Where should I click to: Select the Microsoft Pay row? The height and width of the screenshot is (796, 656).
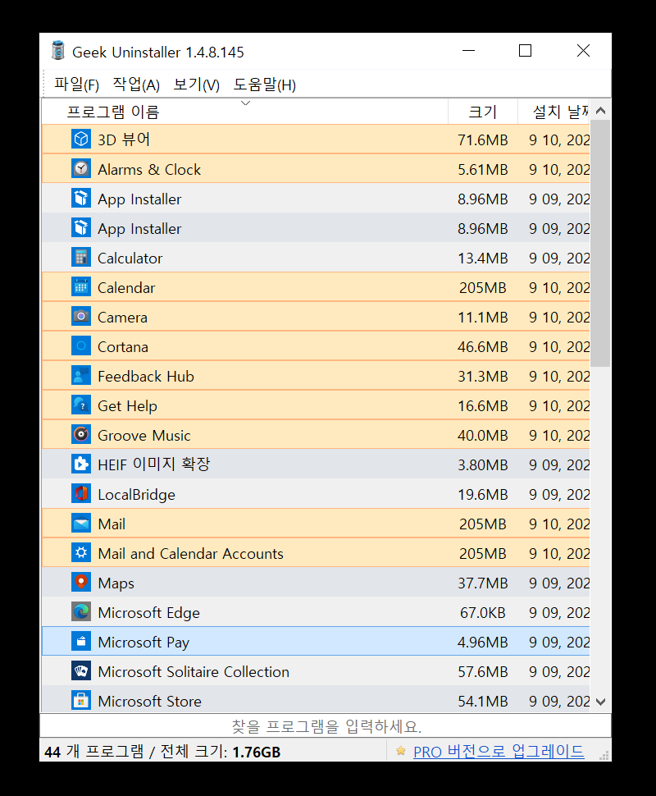click(316, 641)
